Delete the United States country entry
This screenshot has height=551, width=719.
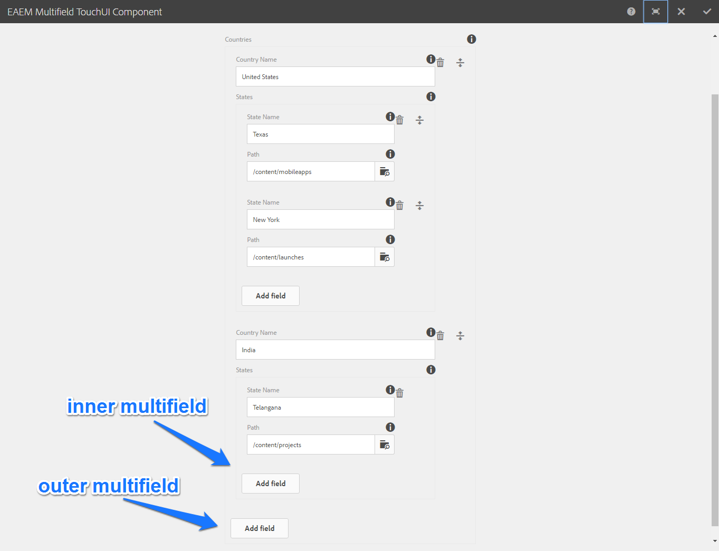coord(440,62)
